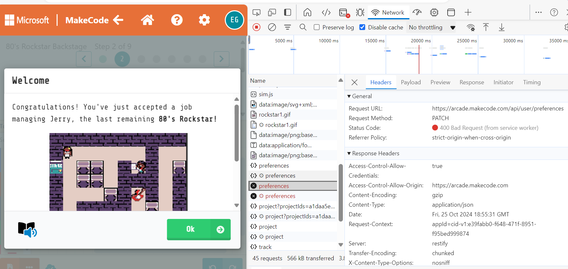The image size is (568, 269).
Task: Click the Microsoft logo
Action: pyautogui.click(x=27, y=20)
